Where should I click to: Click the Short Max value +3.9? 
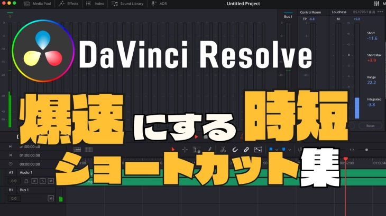tap(372, 60)
